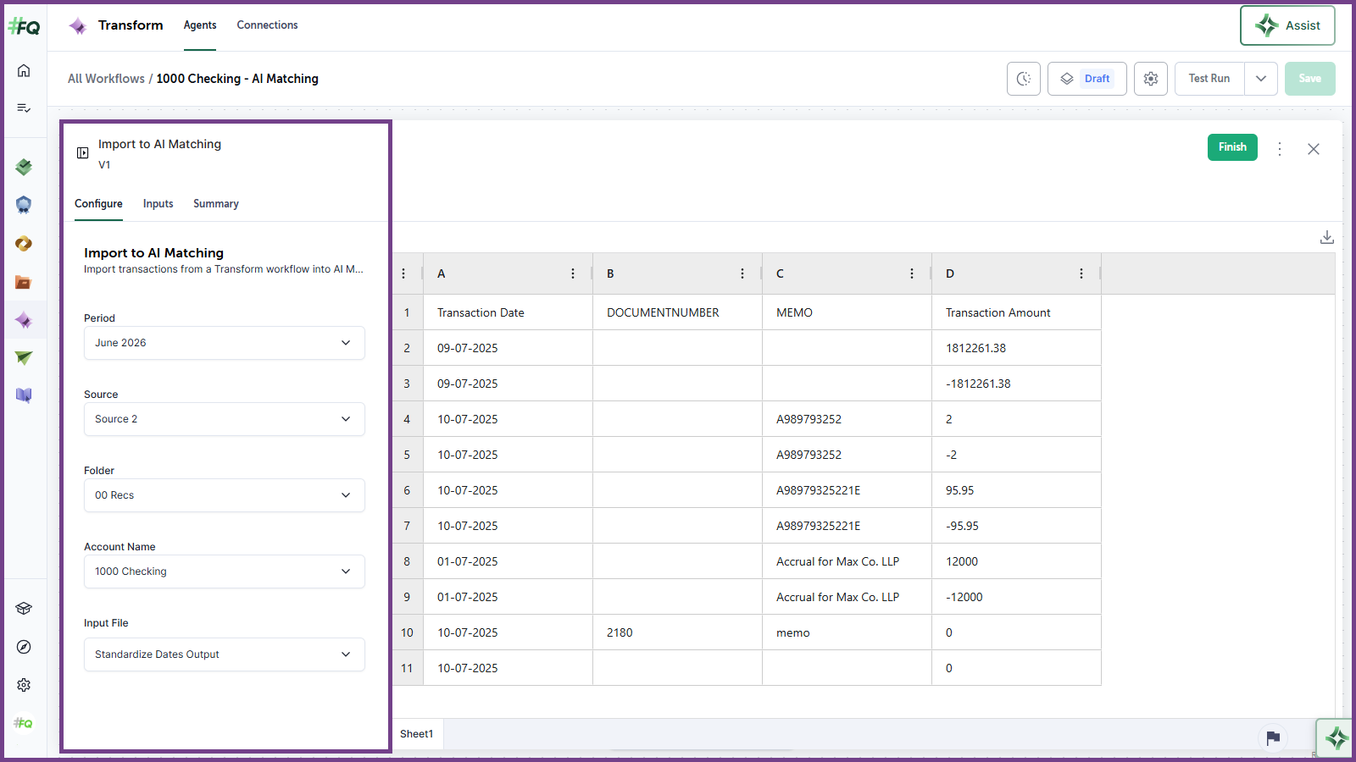Screen dimensions: 1356x762
Task: Go to All Workflows breadcrumb link
Action: pyautogui.click(x=106, y=79)
